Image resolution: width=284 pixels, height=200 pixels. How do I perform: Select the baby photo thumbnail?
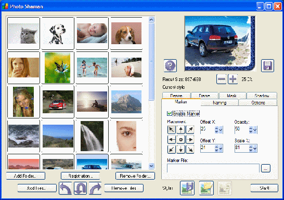(92, 33)
